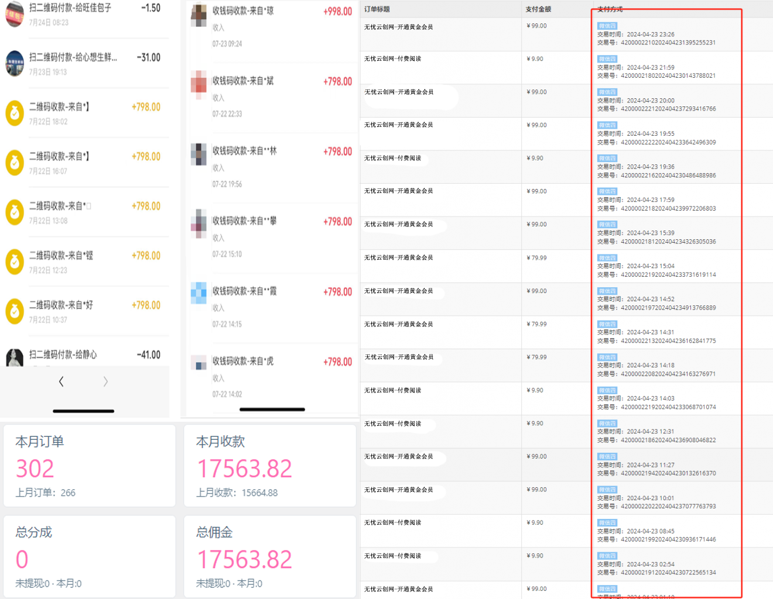The image size is (773, 599).
Task: Click the left page navigation arrow
Action: tap(61, 381)
